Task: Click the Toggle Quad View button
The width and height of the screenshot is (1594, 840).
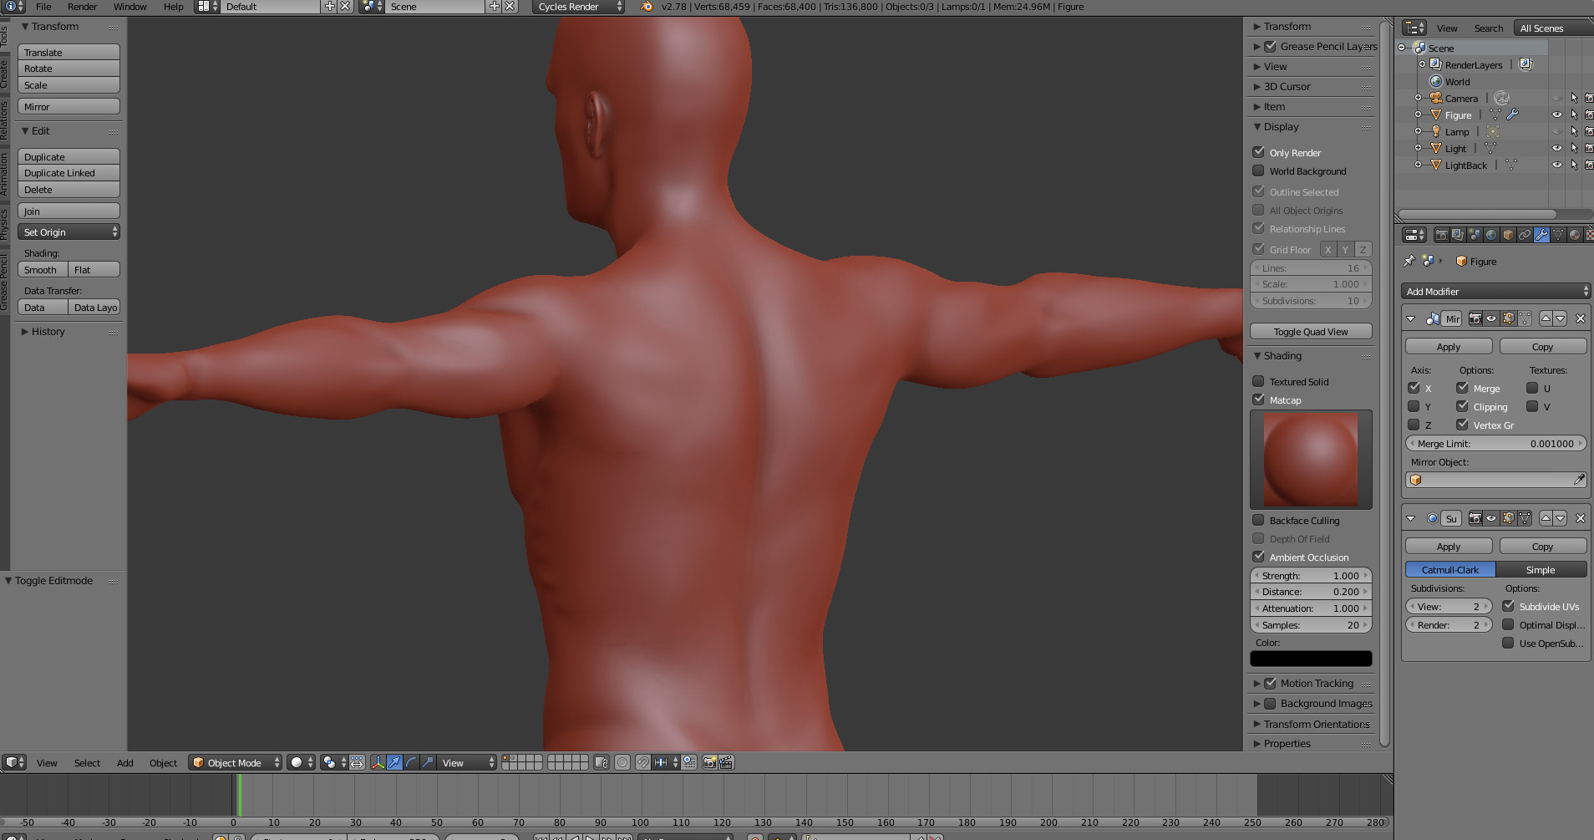Action: tap(1310, 332)
